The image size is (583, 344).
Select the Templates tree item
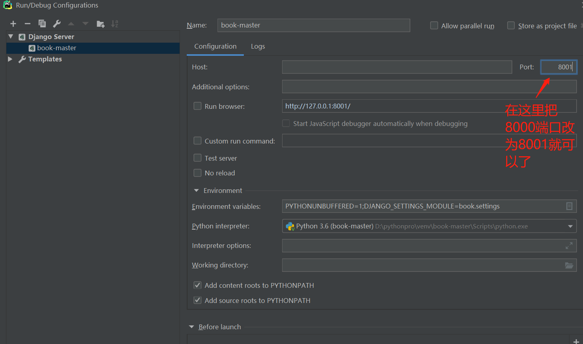(x=45, y=59)
